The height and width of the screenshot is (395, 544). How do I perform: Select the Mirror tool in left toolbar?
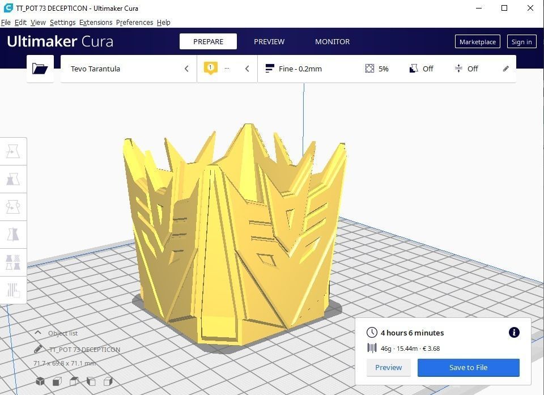(13, 235)
